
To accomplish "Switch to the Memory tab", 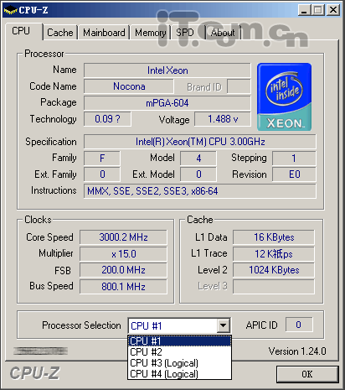I will coord(150,33).
